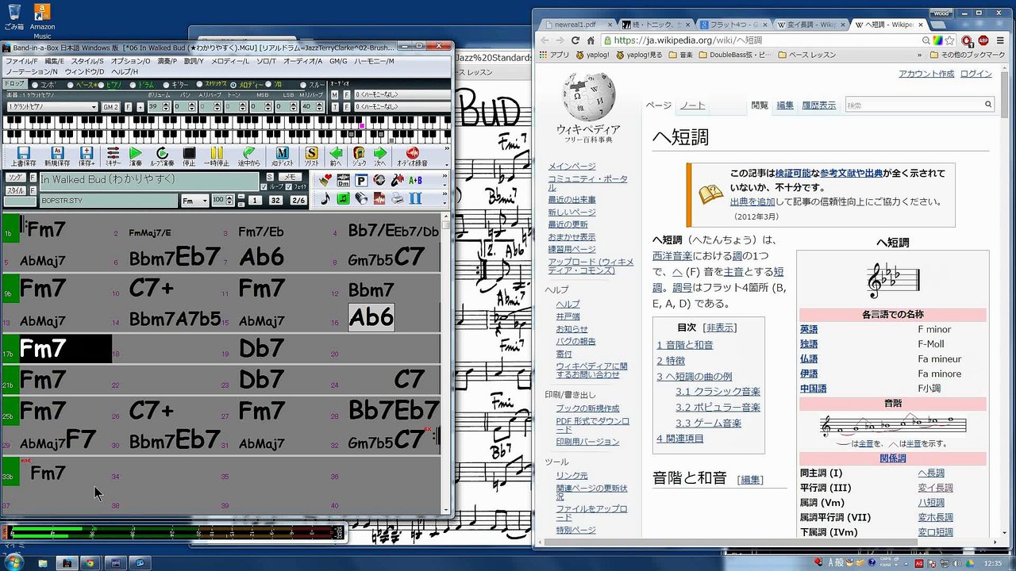Screen dimensions: 1016x571
Task: Click the オーディオ録音 audio record icon
Action: coord(412,156)
